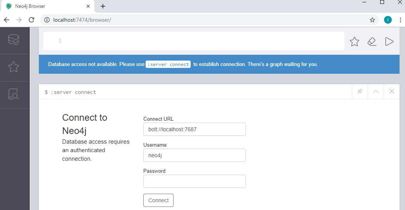The height and width of the screenshot is (210, 405).
Task: Click the Username input field
Action: 195,155
